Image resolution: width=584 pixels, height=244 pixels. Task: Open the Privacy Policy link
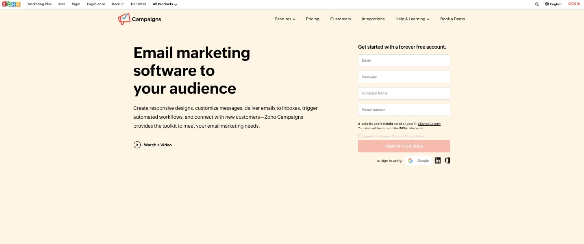click(x=414, y=137)
